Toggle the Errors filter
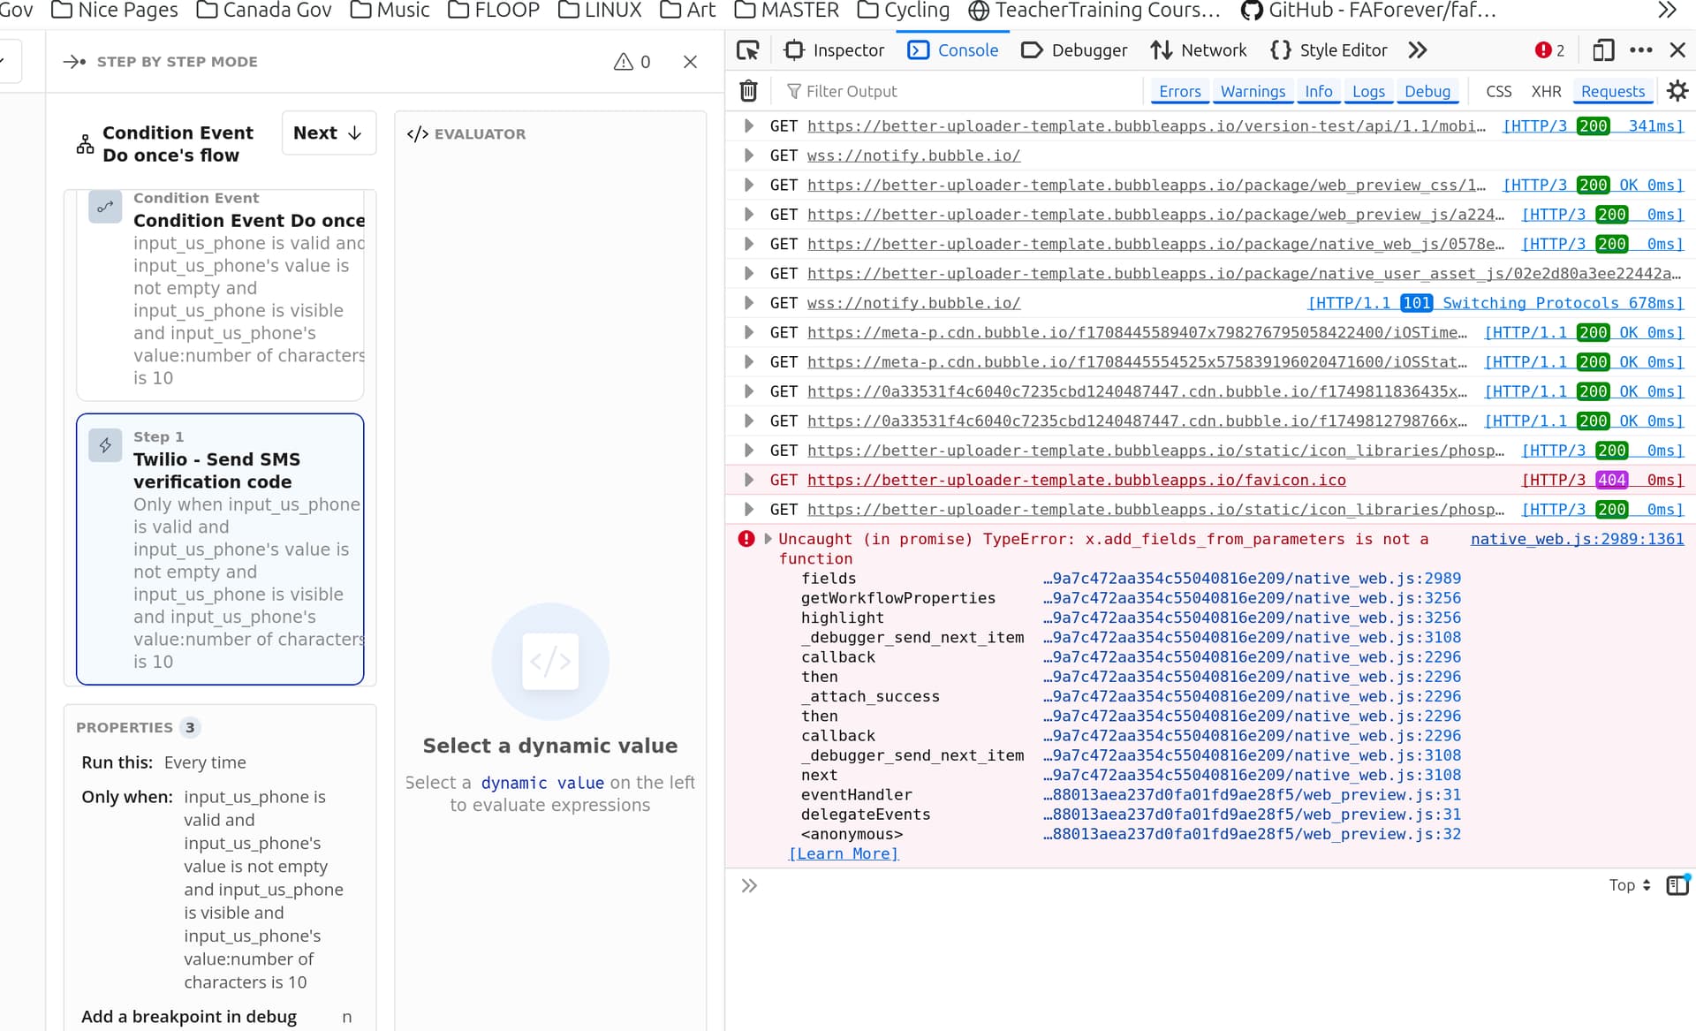This screenshot has width=1696, height=1031. 1179,91
